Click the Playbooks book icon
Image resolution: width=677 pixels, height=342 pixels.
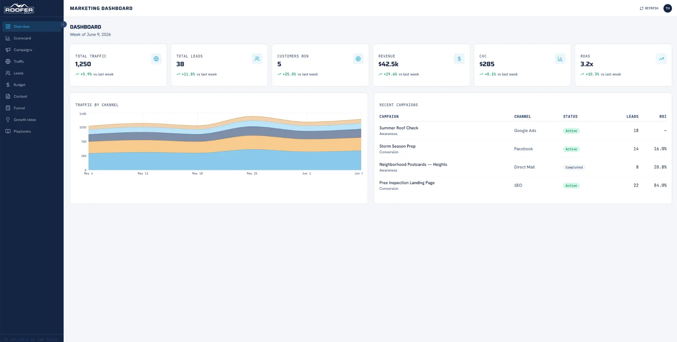pyautogui.click(x=8, y=132)
